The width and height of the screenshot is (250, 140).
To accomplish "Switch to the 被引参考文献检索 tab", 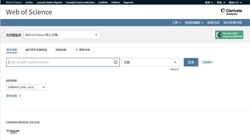I will pyautogui.click(x=36, y=50).
